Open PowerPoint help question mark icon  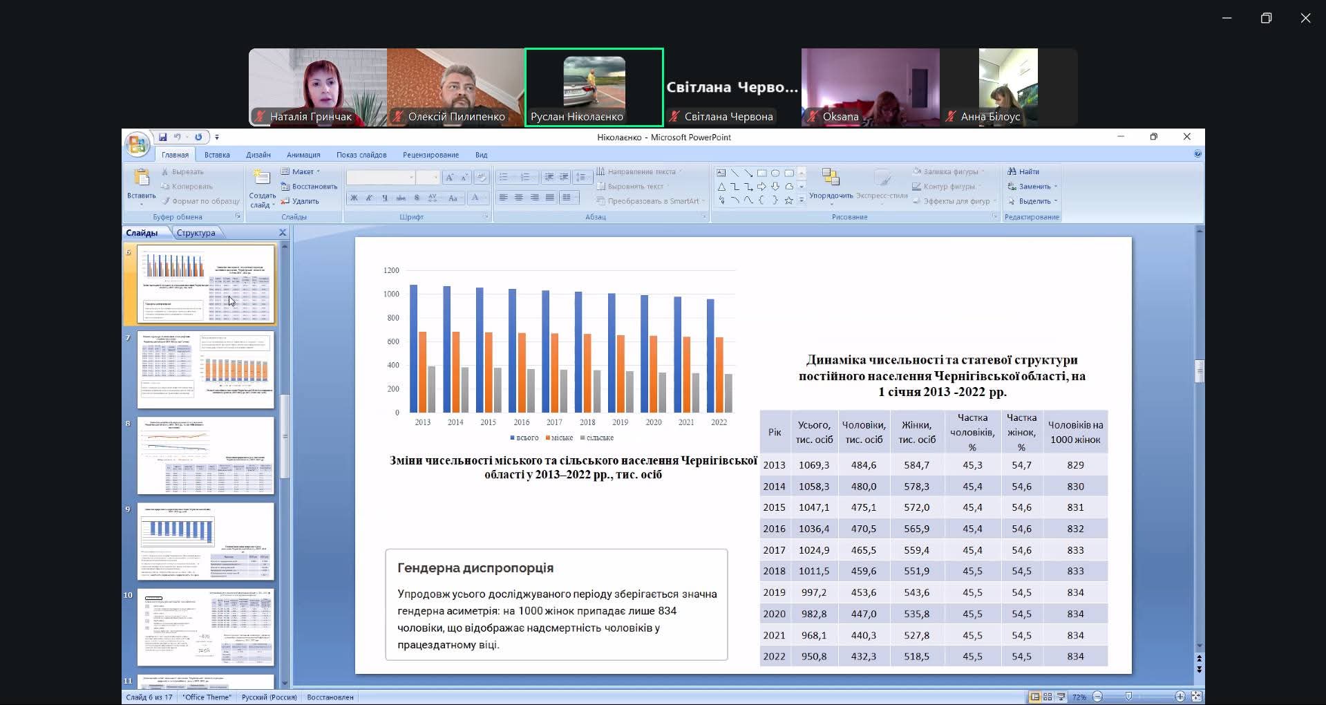(1197, 154)
